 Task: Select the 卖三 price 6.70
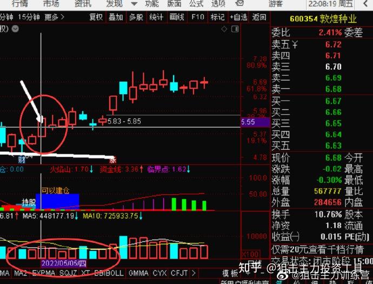[x=334, y=67]
